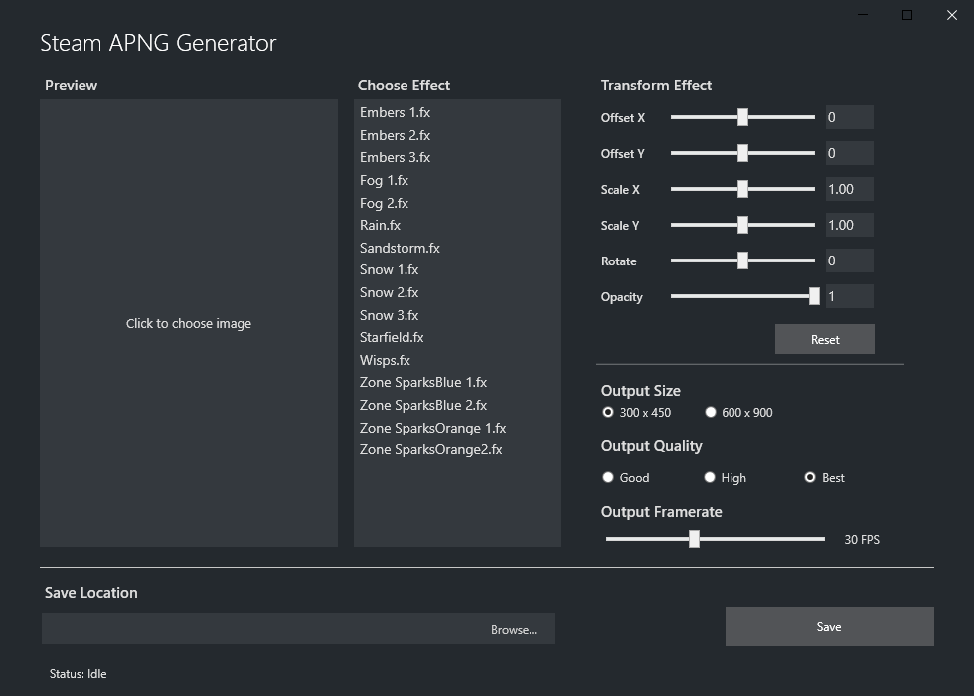This screenshot has height=696, width=974.
Task: Select the Embers 1.fx effect
Action: click(x=456, y=112)
